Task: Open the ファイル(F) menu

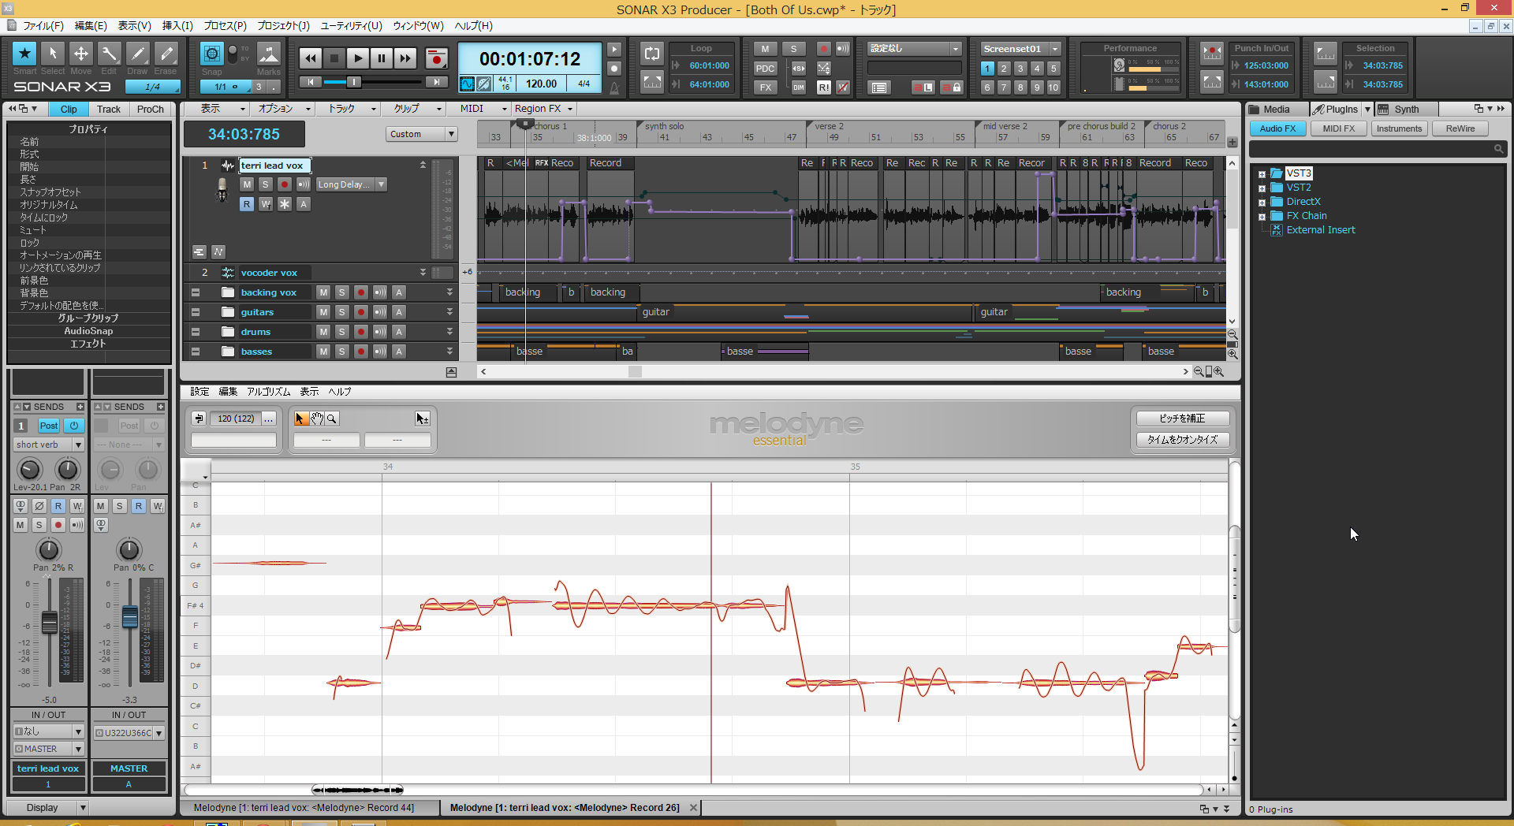Action: [x=43, y=26]
